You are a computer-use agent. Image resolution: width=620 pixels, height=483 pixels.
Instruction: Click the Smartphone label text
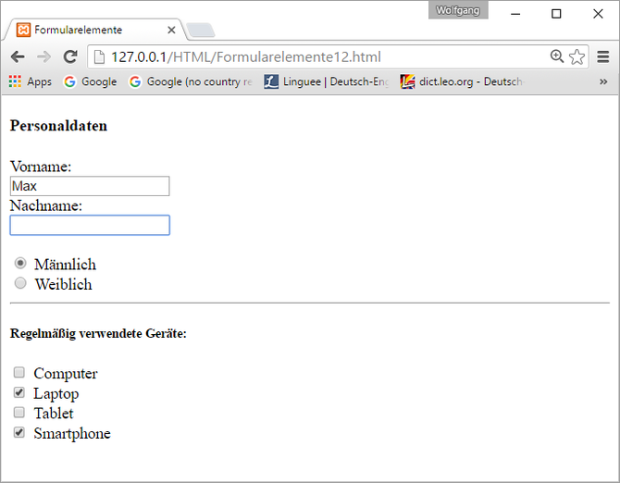(x=72, y=434)
